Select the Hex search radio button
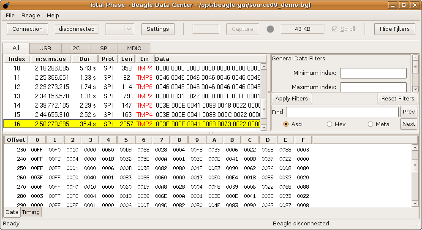The image size is (422, 230). point(329,124)
